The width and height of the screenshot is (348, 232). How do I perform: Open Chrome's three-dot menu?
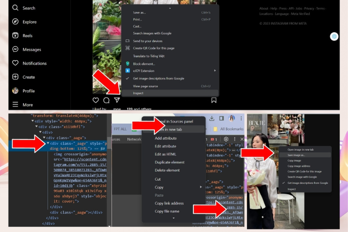(x=241, y=118)
